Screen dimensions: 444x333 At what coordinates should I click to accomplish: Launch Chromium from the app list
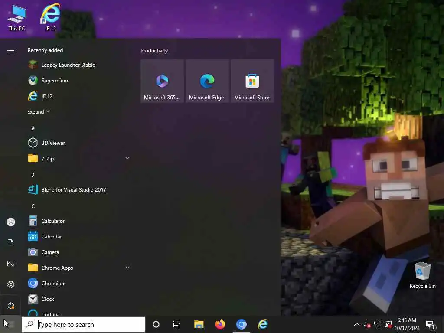point(79,283)
